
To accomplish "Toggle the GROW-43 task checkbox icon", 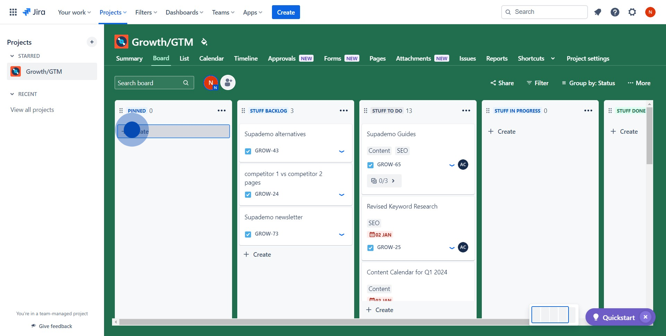I will pyautogui.click(x=248, y=151).
